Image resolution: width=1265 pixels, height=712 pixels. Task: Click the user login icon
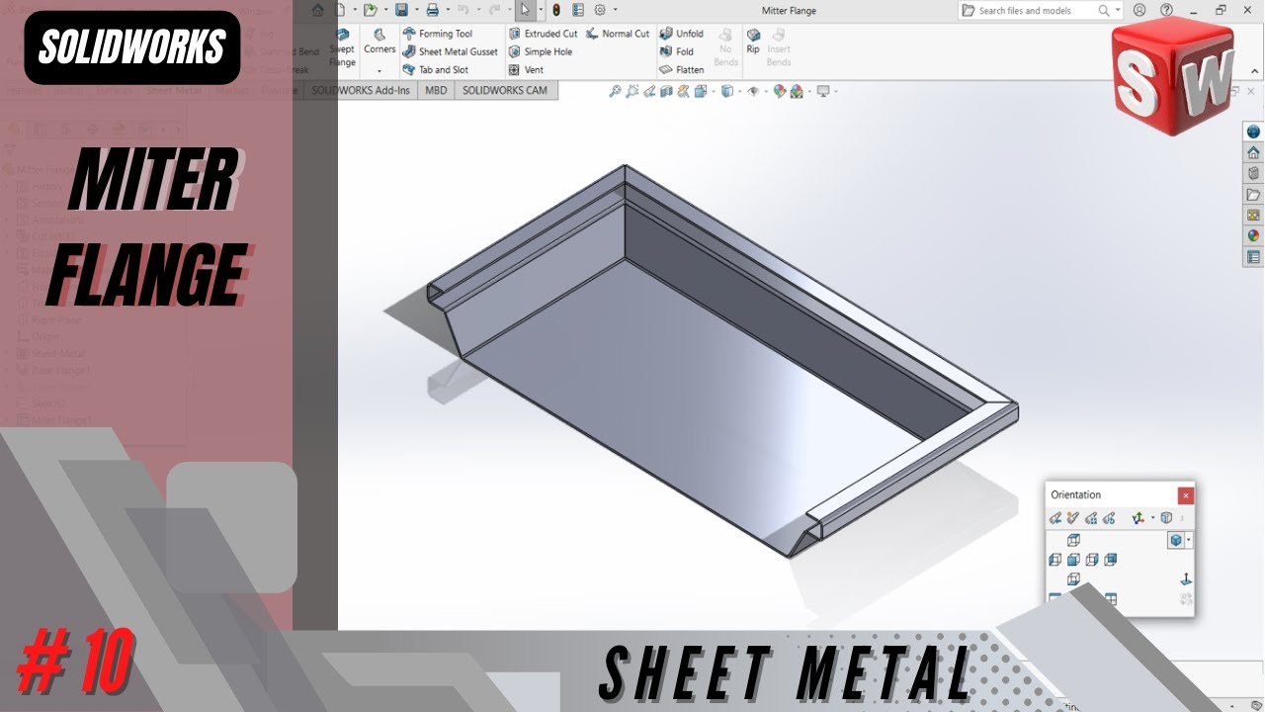(1139, 10)
